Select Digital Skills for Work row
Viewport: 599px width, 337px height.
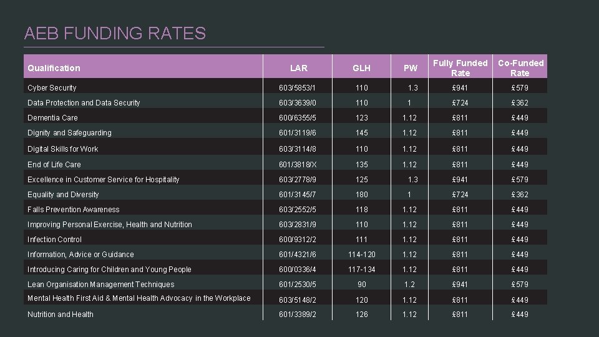(63, 149)
